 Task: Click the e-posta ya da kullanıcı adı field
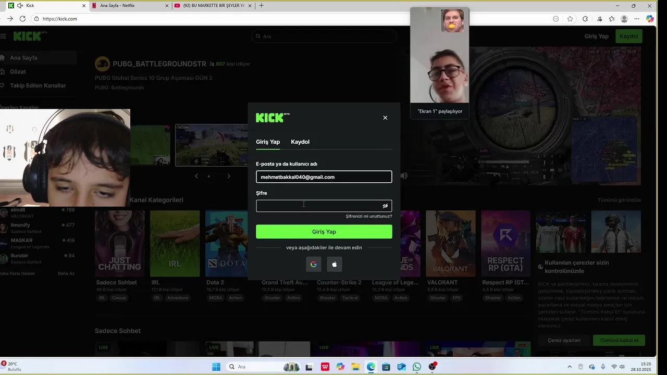tap(324, 177)
